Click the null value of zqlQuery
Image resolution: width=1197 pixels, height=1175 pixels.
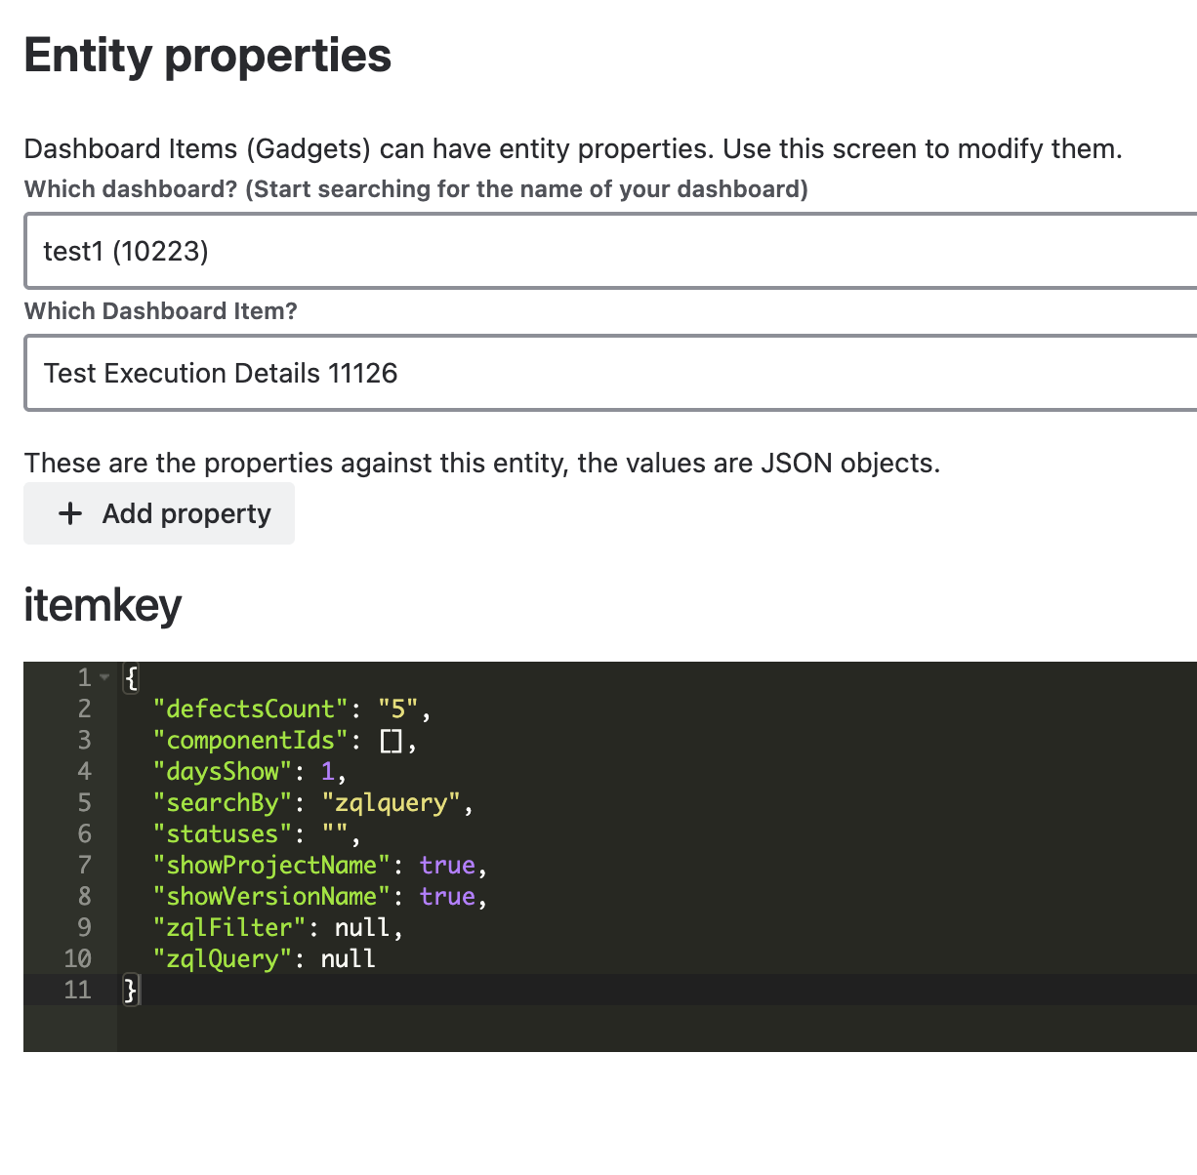click(x=348, y=958)
